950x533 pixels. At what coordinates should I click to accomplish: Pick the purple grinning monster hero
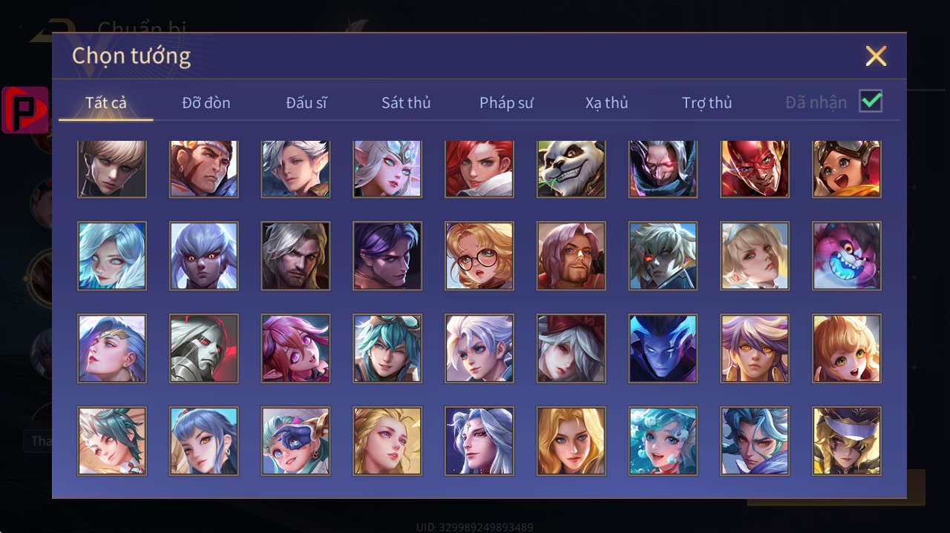pos(847,256)
